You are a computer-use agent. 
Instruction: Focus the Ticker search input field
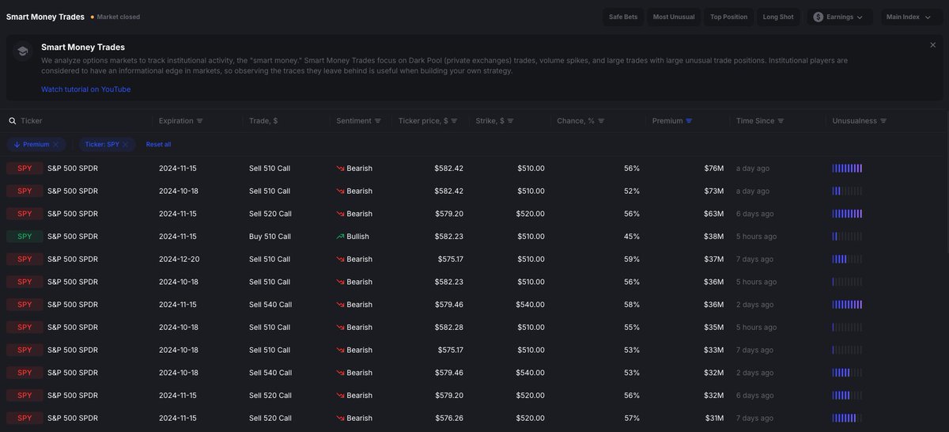click(x=79, y=121)
